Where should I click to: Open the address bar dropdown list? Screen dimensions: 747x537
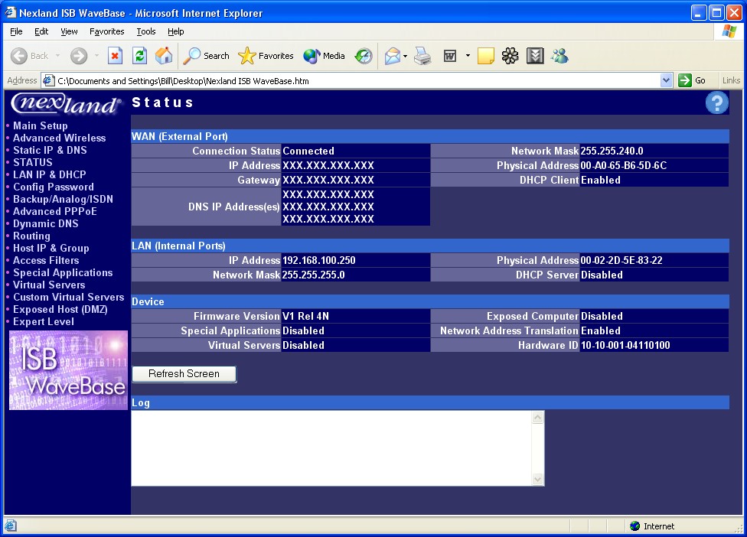tap(666, 80)
